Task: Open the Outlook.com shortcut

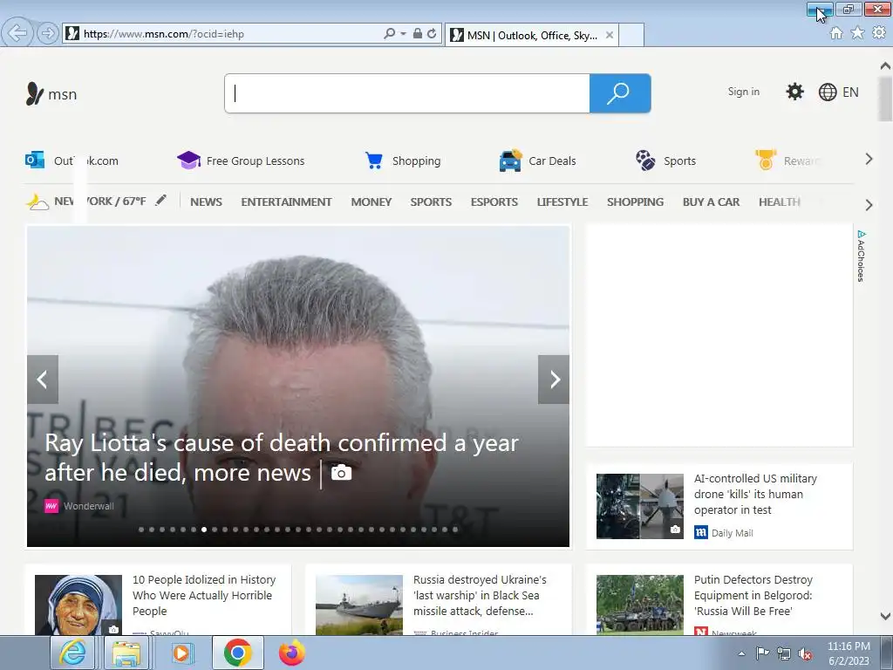Action: (72, 161)
